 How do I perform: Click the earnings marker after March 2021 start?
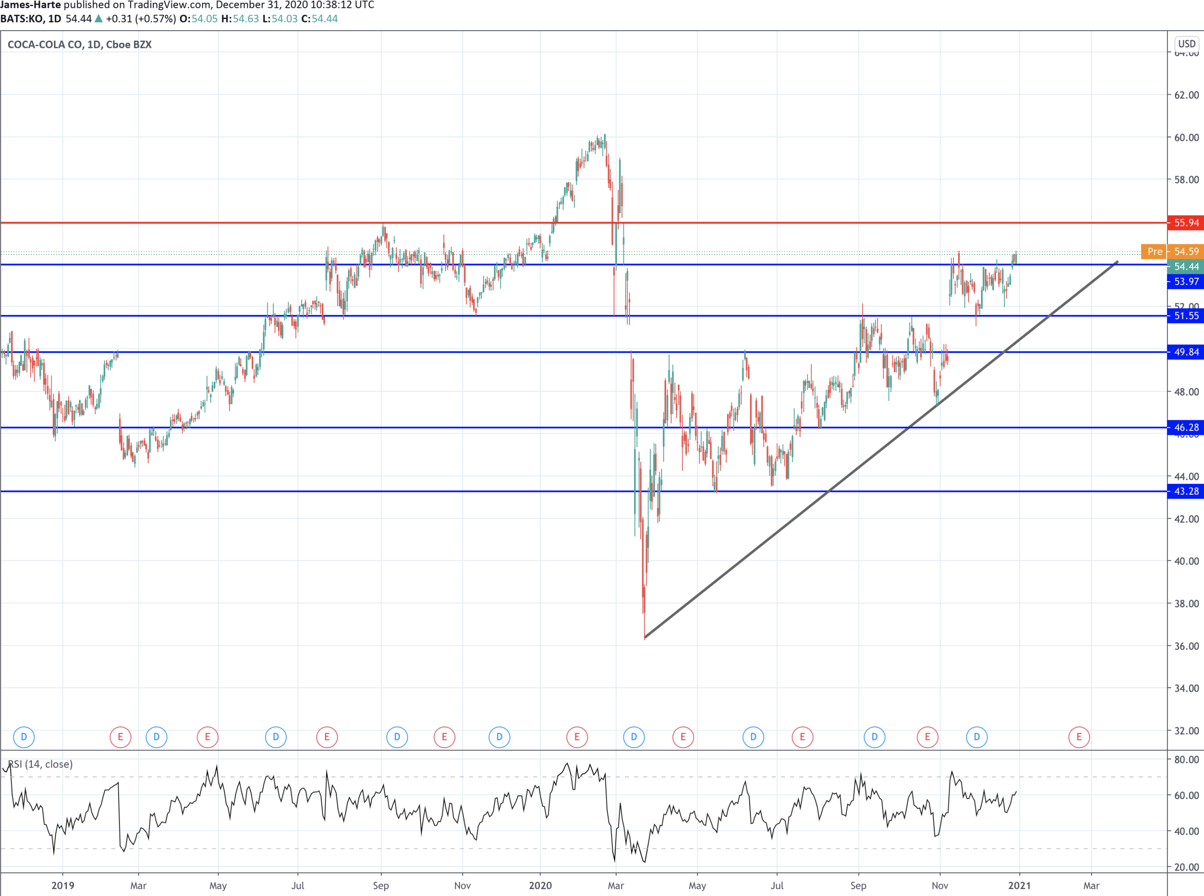point(1079,737)
